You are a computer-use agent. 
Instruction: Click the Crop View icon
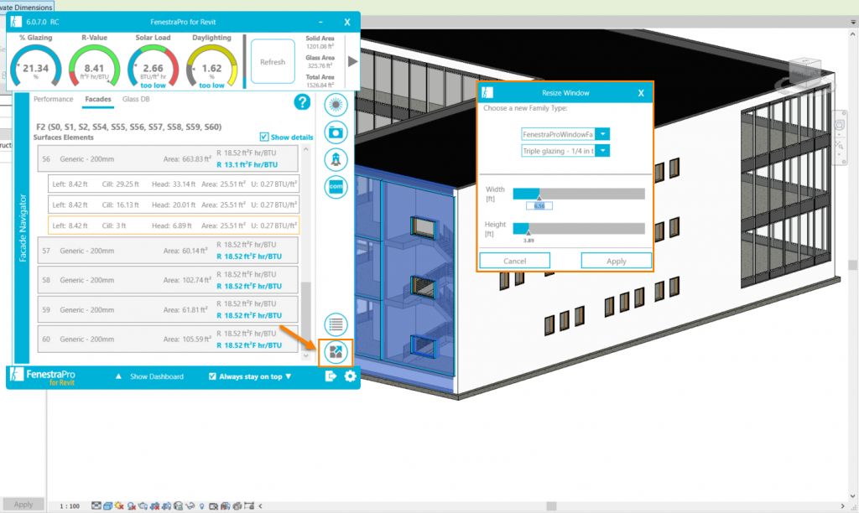154,506
